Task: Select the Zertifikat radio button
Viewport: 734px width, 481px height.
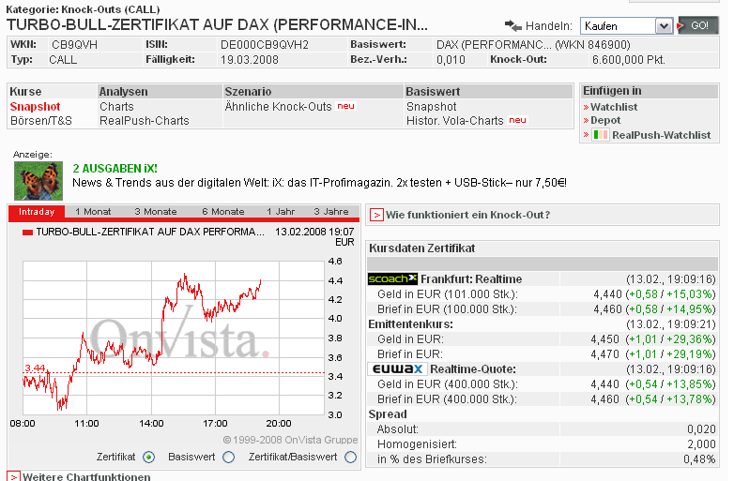Action: pos(149,458)
